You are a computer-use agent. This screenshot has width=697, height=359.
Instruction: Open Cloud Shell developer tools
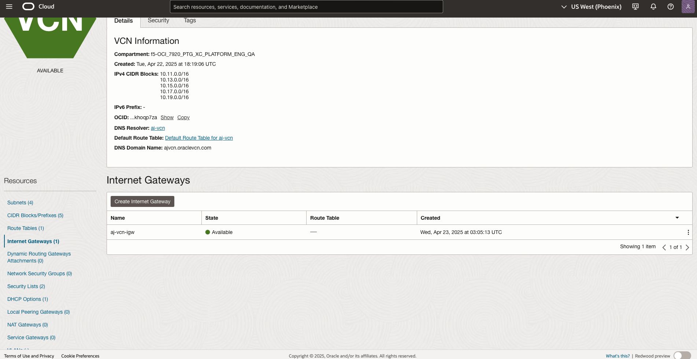(x=635, y=7)
